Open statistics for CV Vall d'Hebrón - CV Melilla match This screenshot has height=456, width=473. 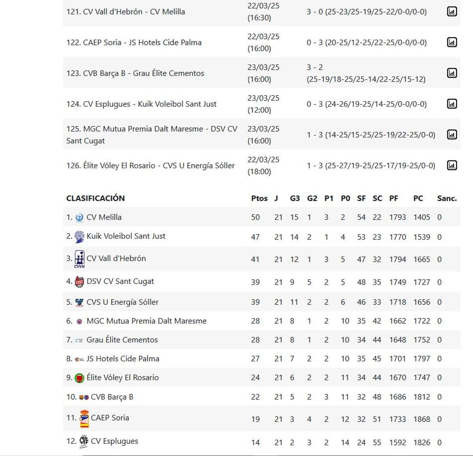coord(453,11)
